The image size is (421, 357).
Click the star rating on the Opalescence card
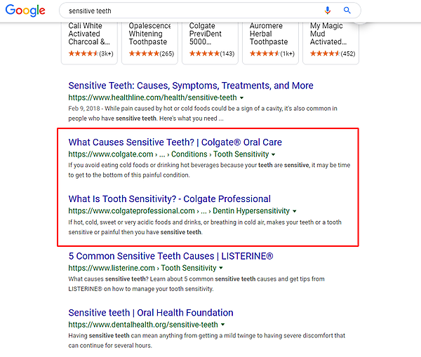(x=144, y=53)
